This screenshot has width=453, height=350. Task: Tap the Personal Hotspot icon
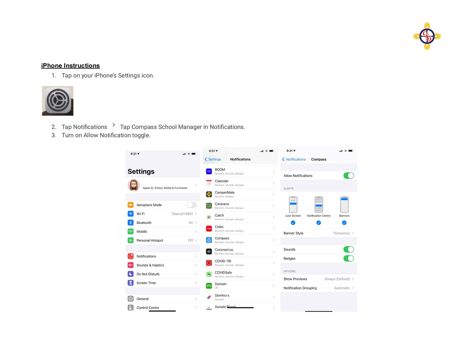(x=131, y=240)
